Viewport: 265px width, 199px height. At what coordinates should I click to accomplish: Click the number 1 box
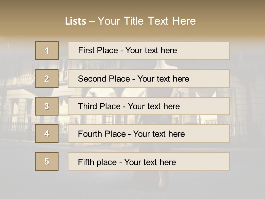coord(47,51)
